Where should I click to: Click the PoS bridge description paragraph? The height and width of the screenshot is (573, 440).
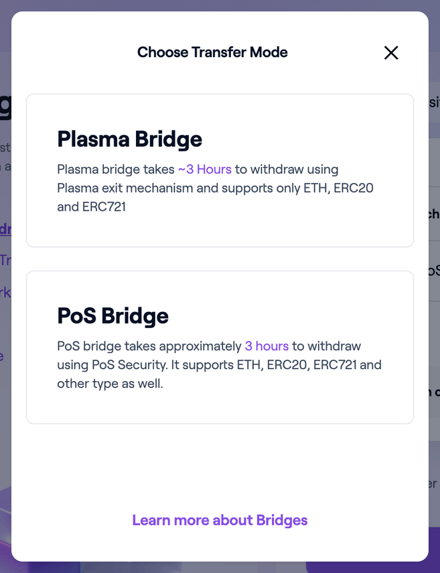pyautogui.click(x=218, y=365)
